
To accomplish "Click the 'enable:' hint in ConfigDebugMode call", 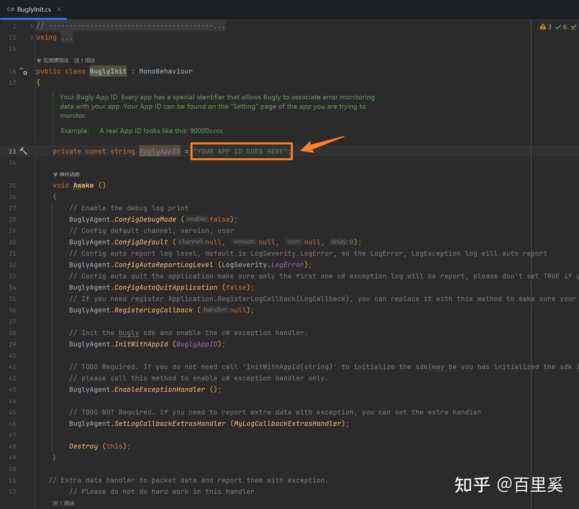I will pyautogui.click(x=197, y=219).
